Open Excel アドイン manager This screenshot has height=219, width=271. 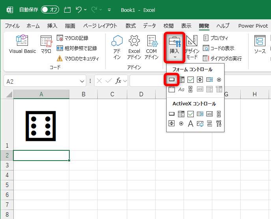pyautogui.click(x=134, y=47)
